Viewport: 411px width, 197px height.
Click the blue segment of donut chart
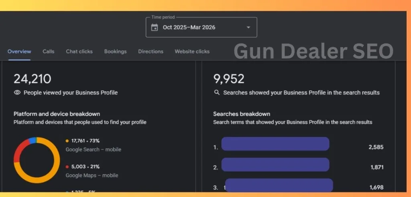pyautogui.click(x=33, y=140)
